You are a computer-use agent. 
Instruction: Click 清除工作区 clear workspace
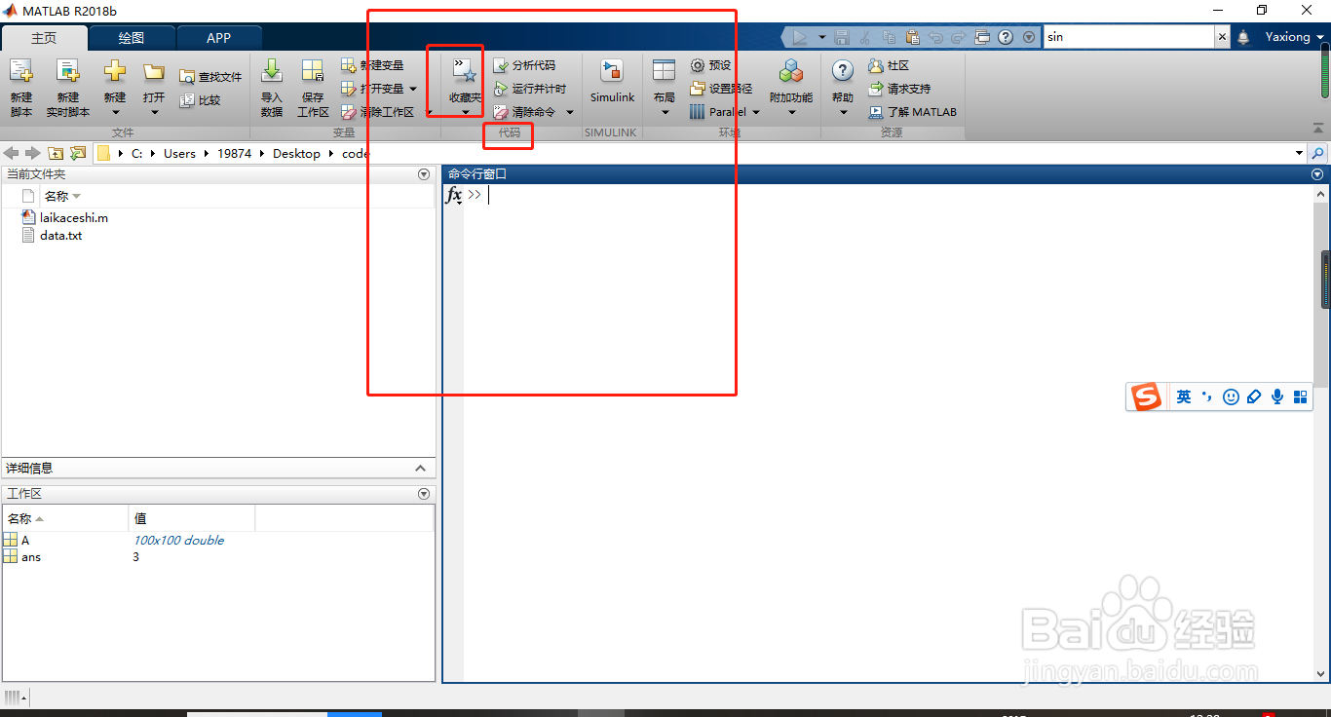click(377, 112)
